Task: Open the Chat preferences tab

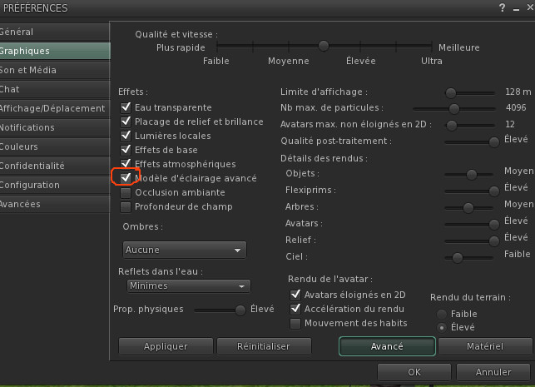Action: point(55,89)
